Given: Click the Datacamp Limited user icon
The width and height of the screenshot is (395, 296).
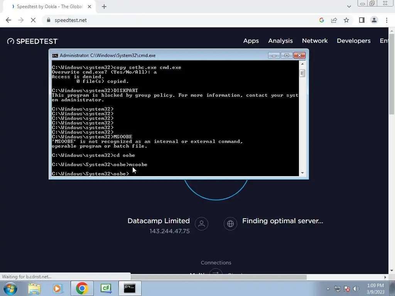Looking at the screenshot, I should click(x=201, y=224).
